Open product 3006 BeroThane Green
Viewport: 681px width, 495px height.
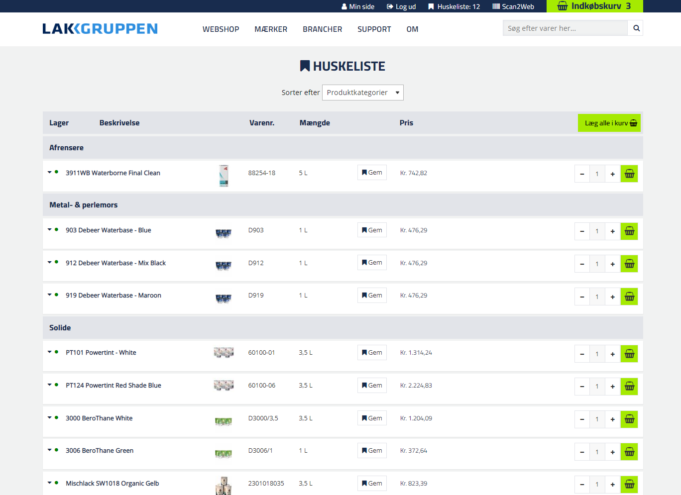(100, 451)
